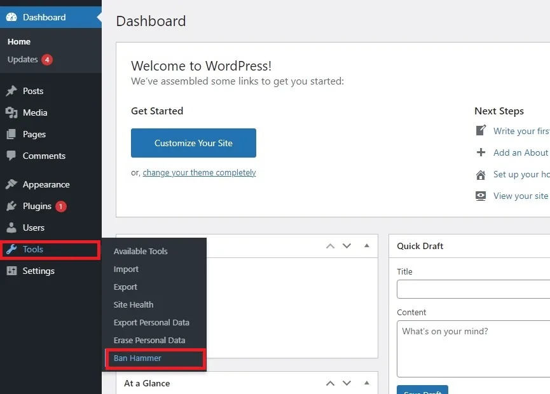This screenshot has width=550, height=394.
Task: Open the Updates submenu item
Action: point(22,60)
